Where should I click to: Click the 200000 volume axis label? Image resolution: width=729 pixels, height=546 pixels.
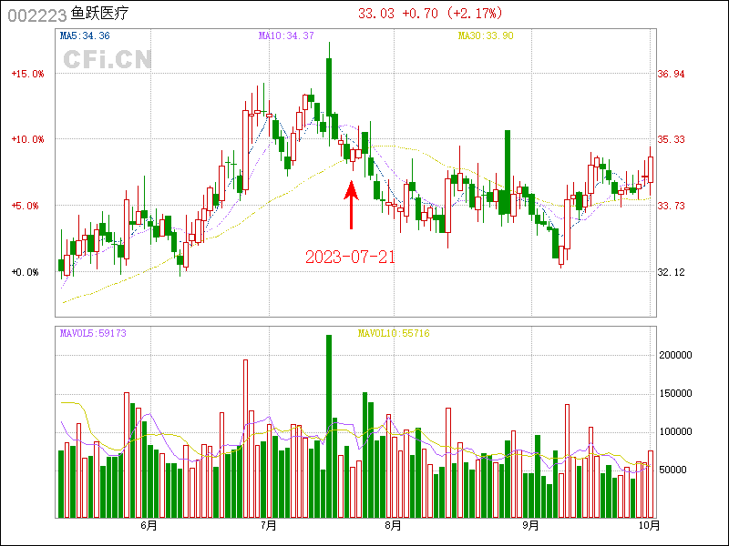(675, 355)
